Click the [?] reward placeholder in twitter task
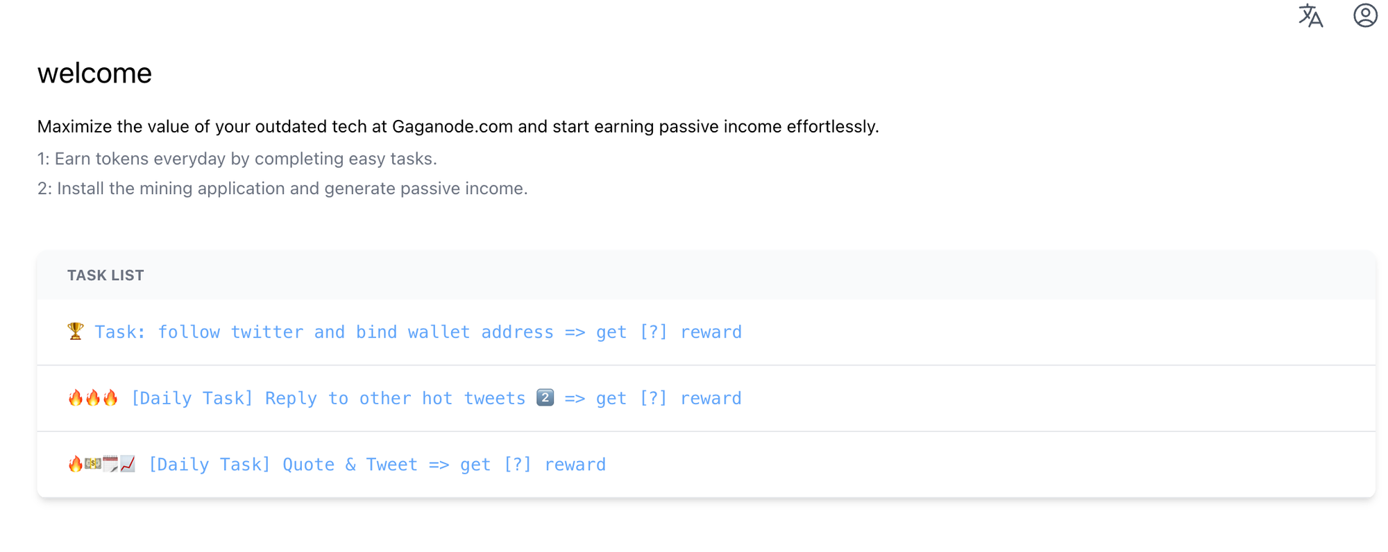 coord(653,332)
